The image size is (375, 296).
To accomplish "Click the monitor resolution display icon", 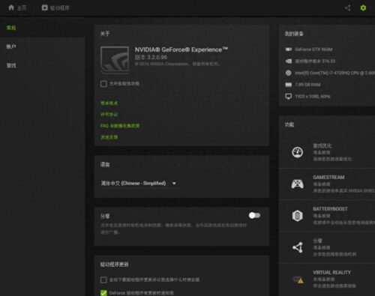I will [x=289, y=97].
